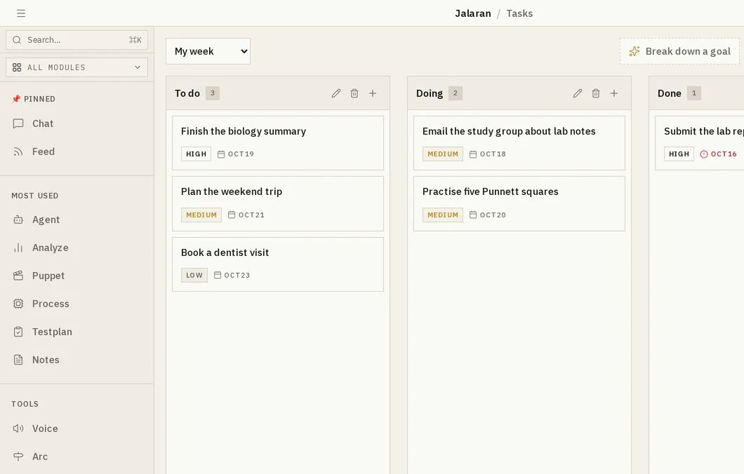Click the Feed RSS icon
Image resolution: width=744 pixels, height=474 pixels.
(x=18, y=151)
